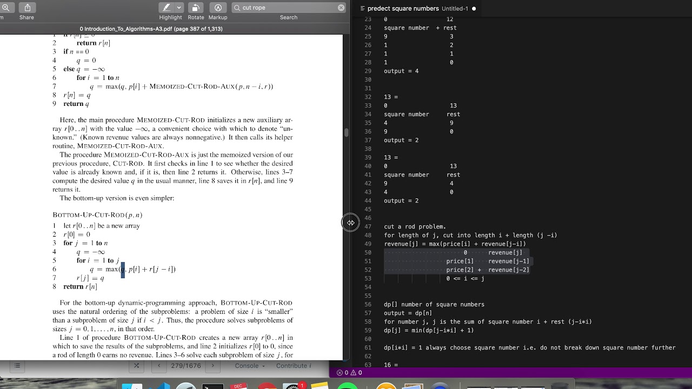Click the split divider handle between windows
Viewport: 692px width, 389px height.
(350, 223)
